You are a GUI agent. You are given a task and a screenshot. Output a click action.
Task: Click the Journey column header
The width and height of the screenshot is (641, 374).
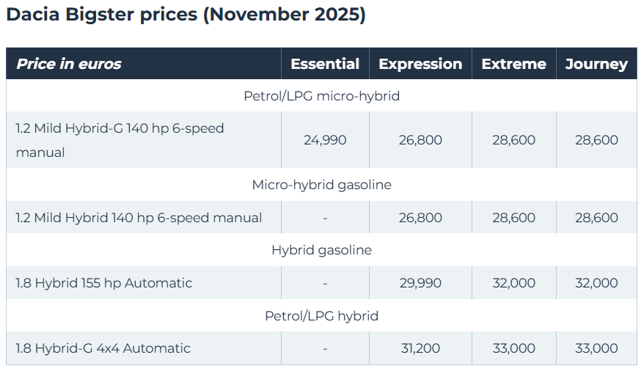596,64
